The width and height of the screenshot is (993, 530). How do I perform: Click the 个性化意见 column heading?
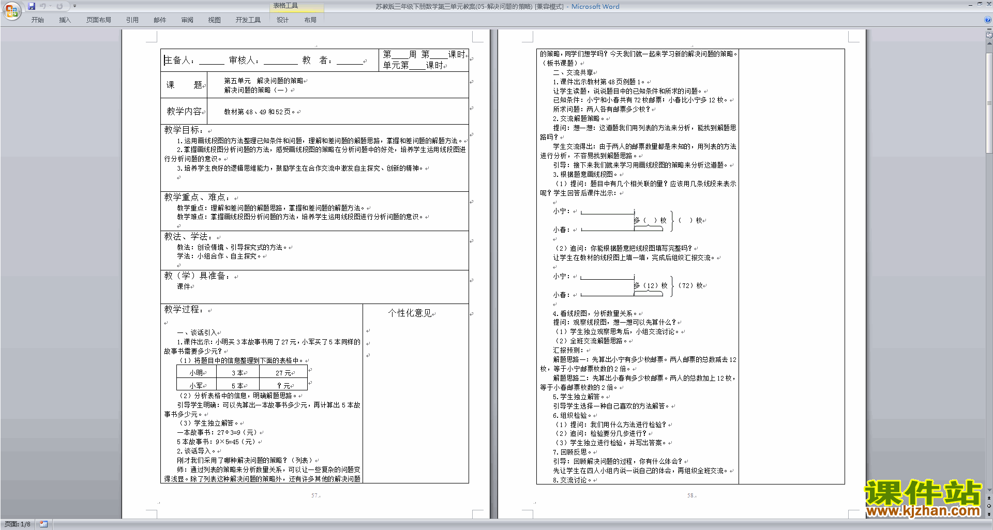pyautogui.click(x=410, y=313)
